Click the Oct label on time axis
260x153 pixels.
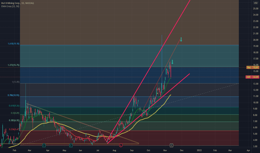point(148,150)
